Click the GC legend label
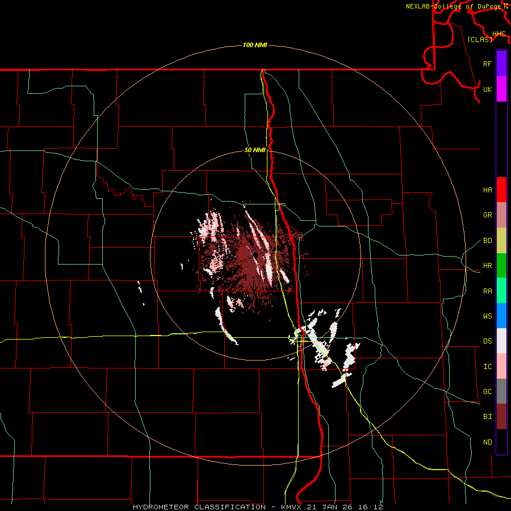Viewport: 511px width, 511px height. [488, 391]
